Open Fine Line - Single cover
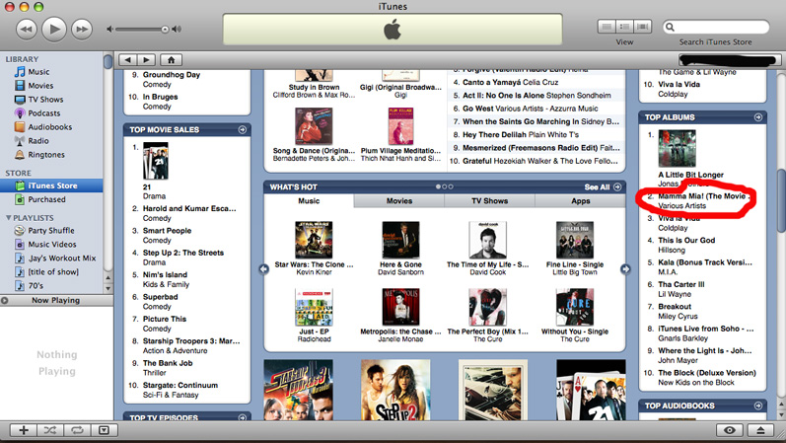 tap(575, 241)
